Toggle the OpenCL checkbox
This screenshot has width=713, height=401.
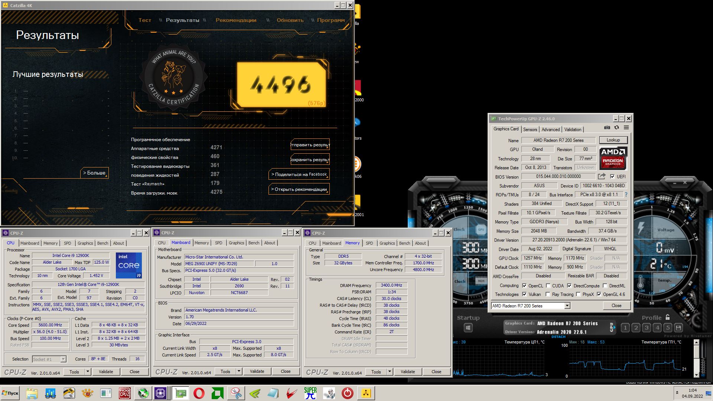pyautogui.click(x=524, y=286)
